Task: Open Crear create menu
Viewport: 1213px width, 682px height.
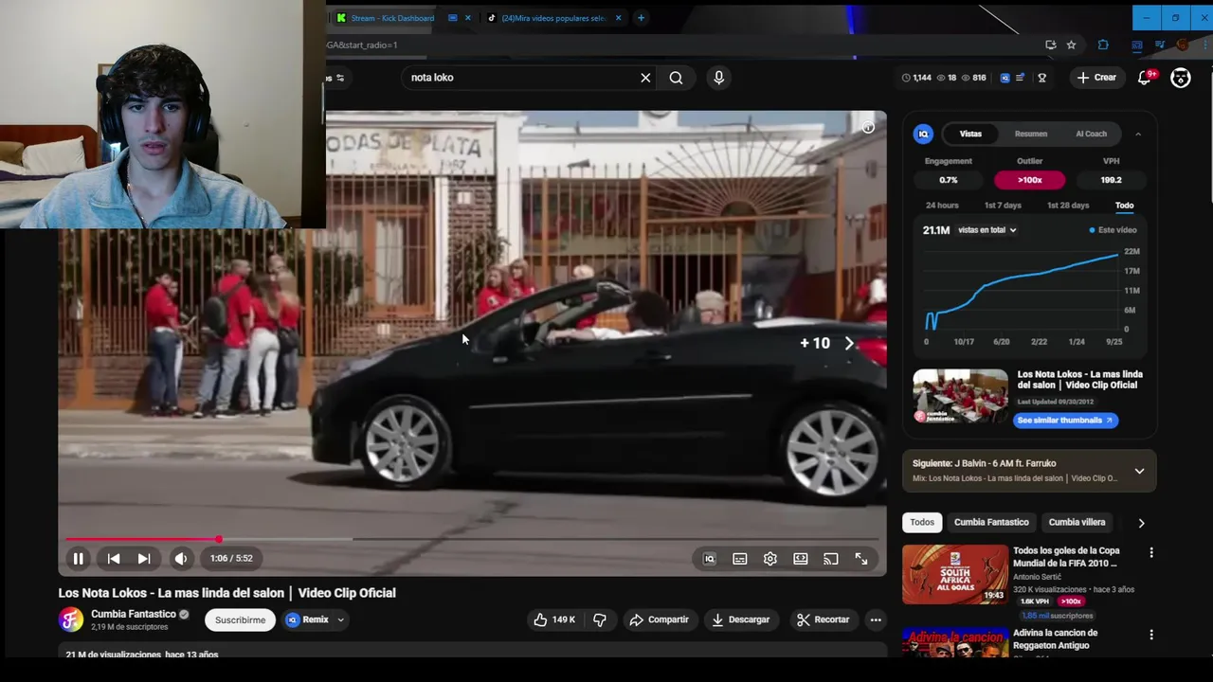Action: [x=1096, y=78]
